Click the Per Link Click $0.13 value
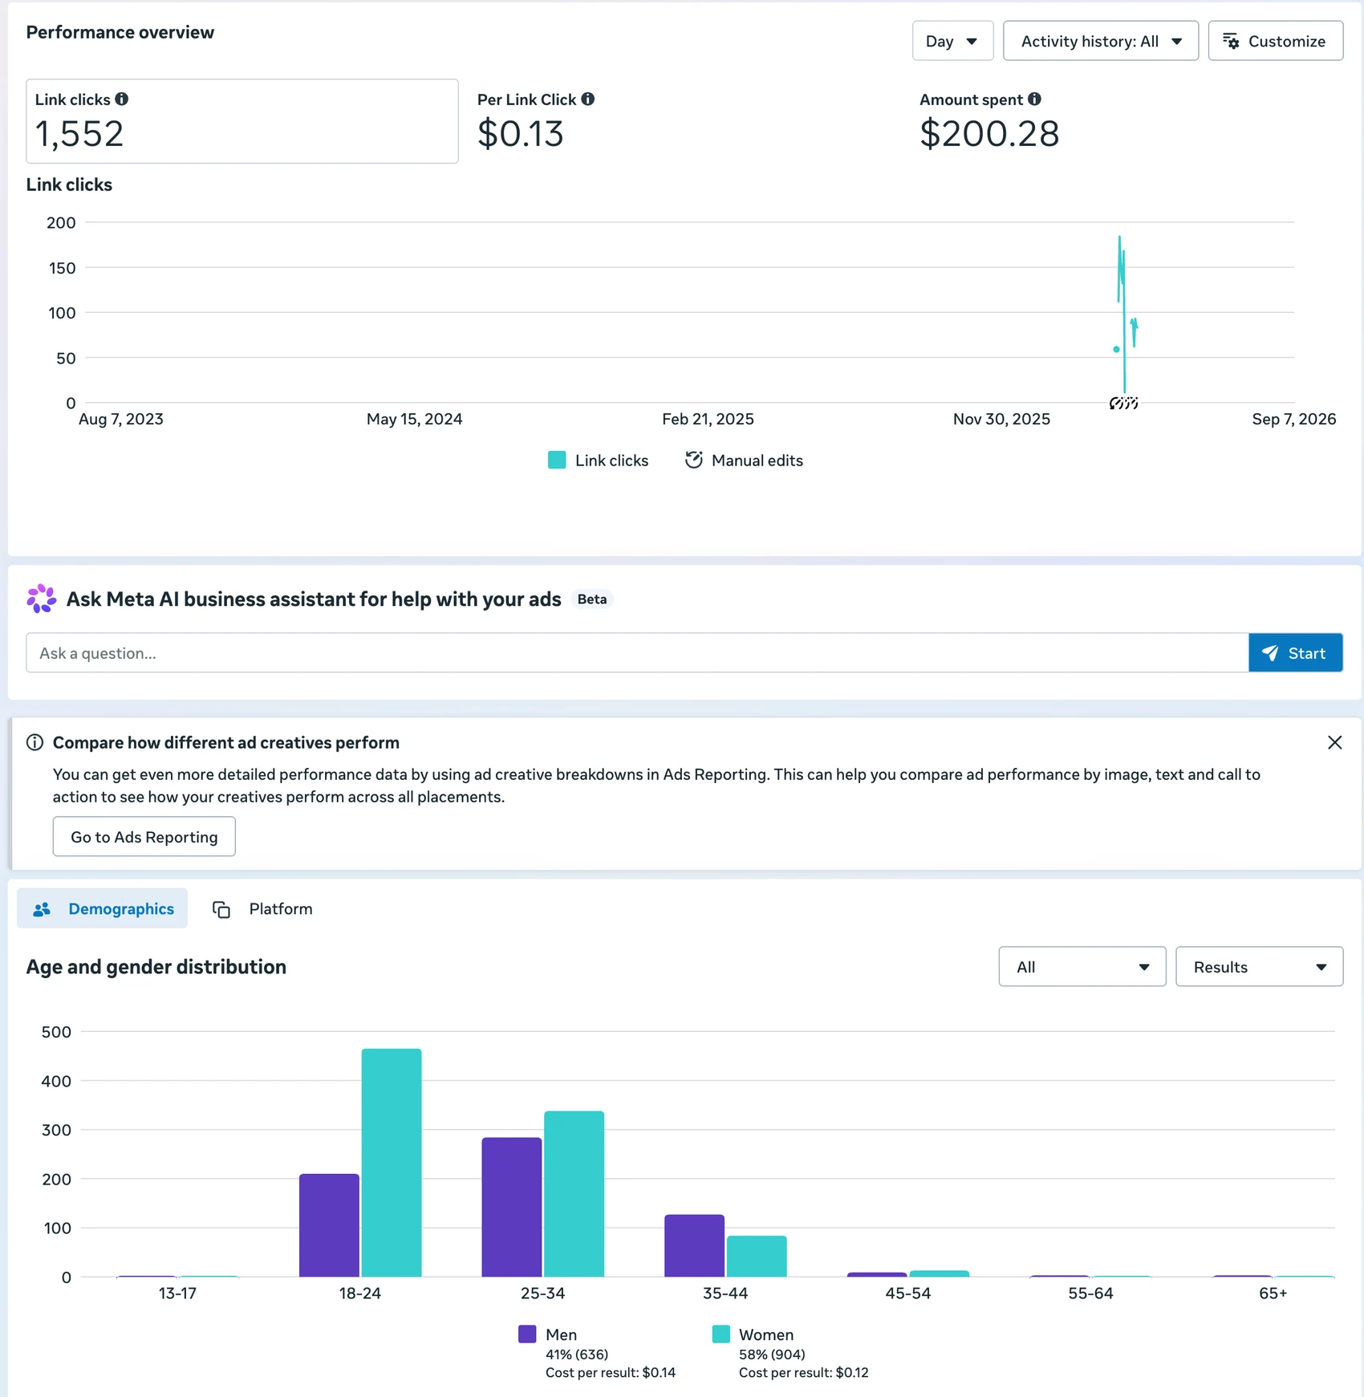This screenshot has height=1397, width=1364. click(521, 133)
